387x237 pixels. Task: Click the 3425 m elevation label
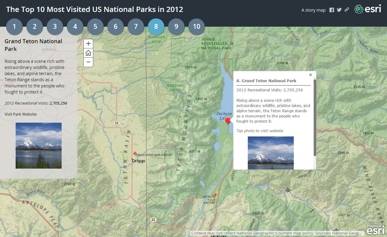pos(258,213)
